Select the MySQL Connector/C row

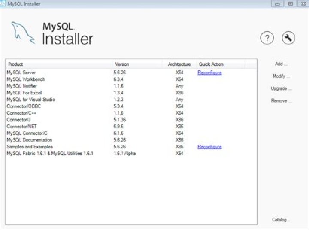(x=131, y=133)
